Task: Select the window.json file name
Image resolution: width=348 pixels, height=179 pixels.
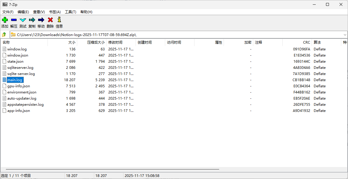Action: click(x=18, y=55)
